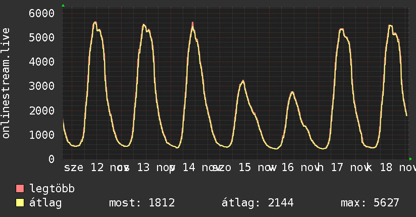
Task: Click the 'k 18 nov' date label
Action: [391, 168]
